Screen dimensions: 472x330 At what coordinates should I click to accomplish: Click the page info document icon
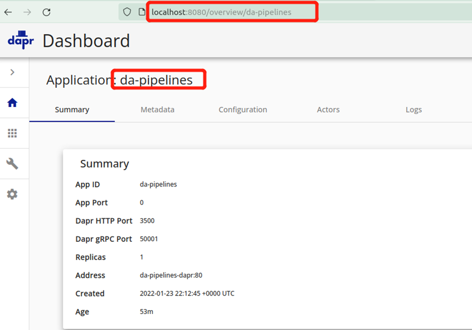pyautogui.click(x=141, y=12)
